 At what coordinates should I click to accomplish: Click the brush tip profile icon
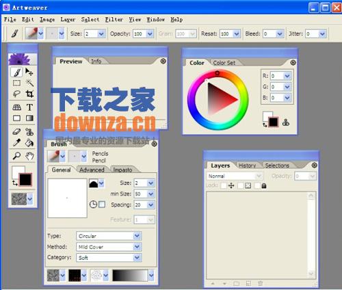[93, 183]
